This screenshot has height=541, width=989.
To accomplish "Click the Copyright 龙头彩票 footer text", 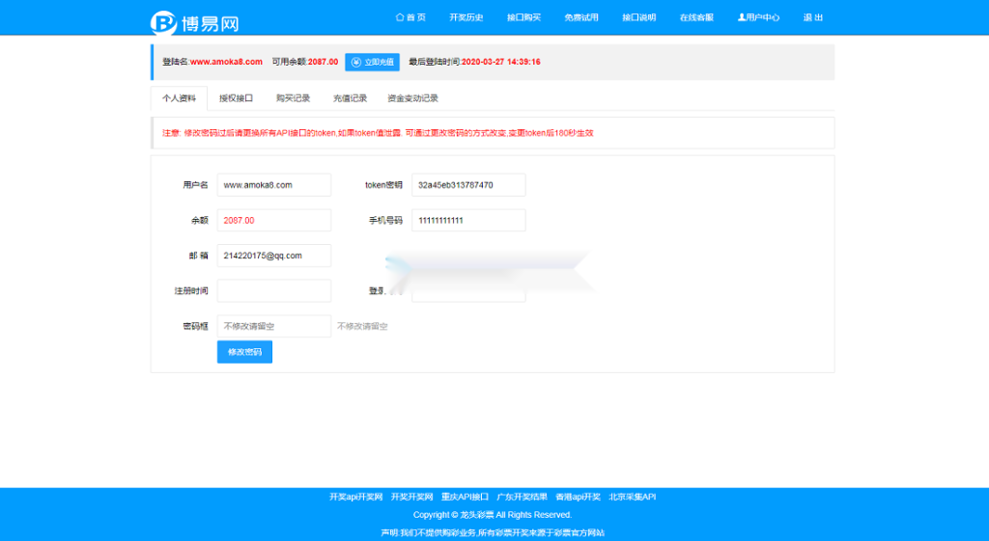I will click(x=492, y=515).
